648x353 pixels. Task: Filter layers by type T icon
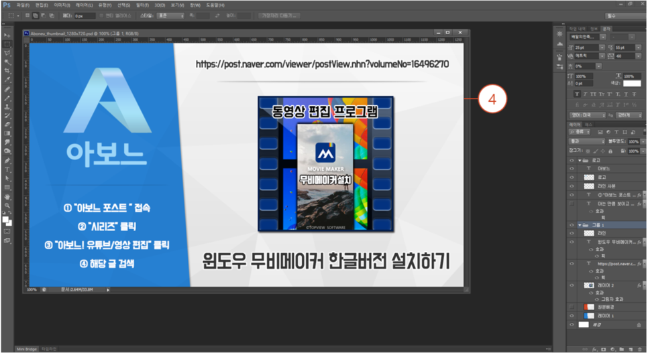[616, 132]
